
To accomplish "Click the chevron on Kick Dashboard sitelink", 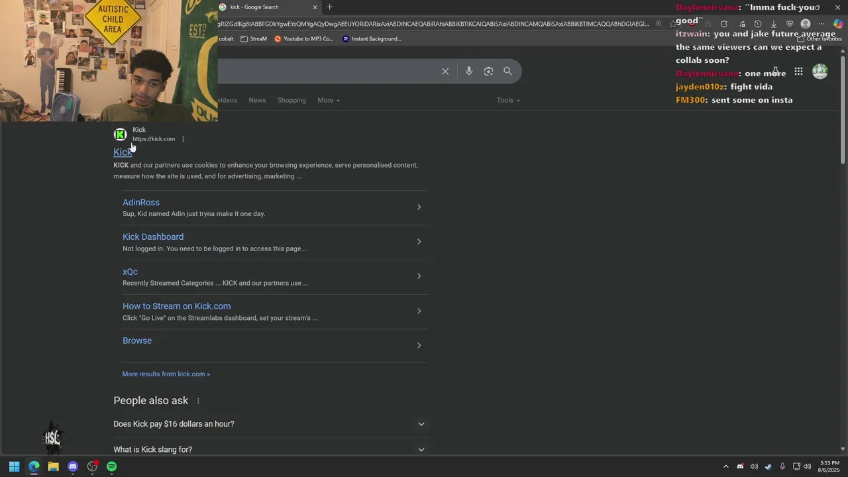I will coord(419,242).
